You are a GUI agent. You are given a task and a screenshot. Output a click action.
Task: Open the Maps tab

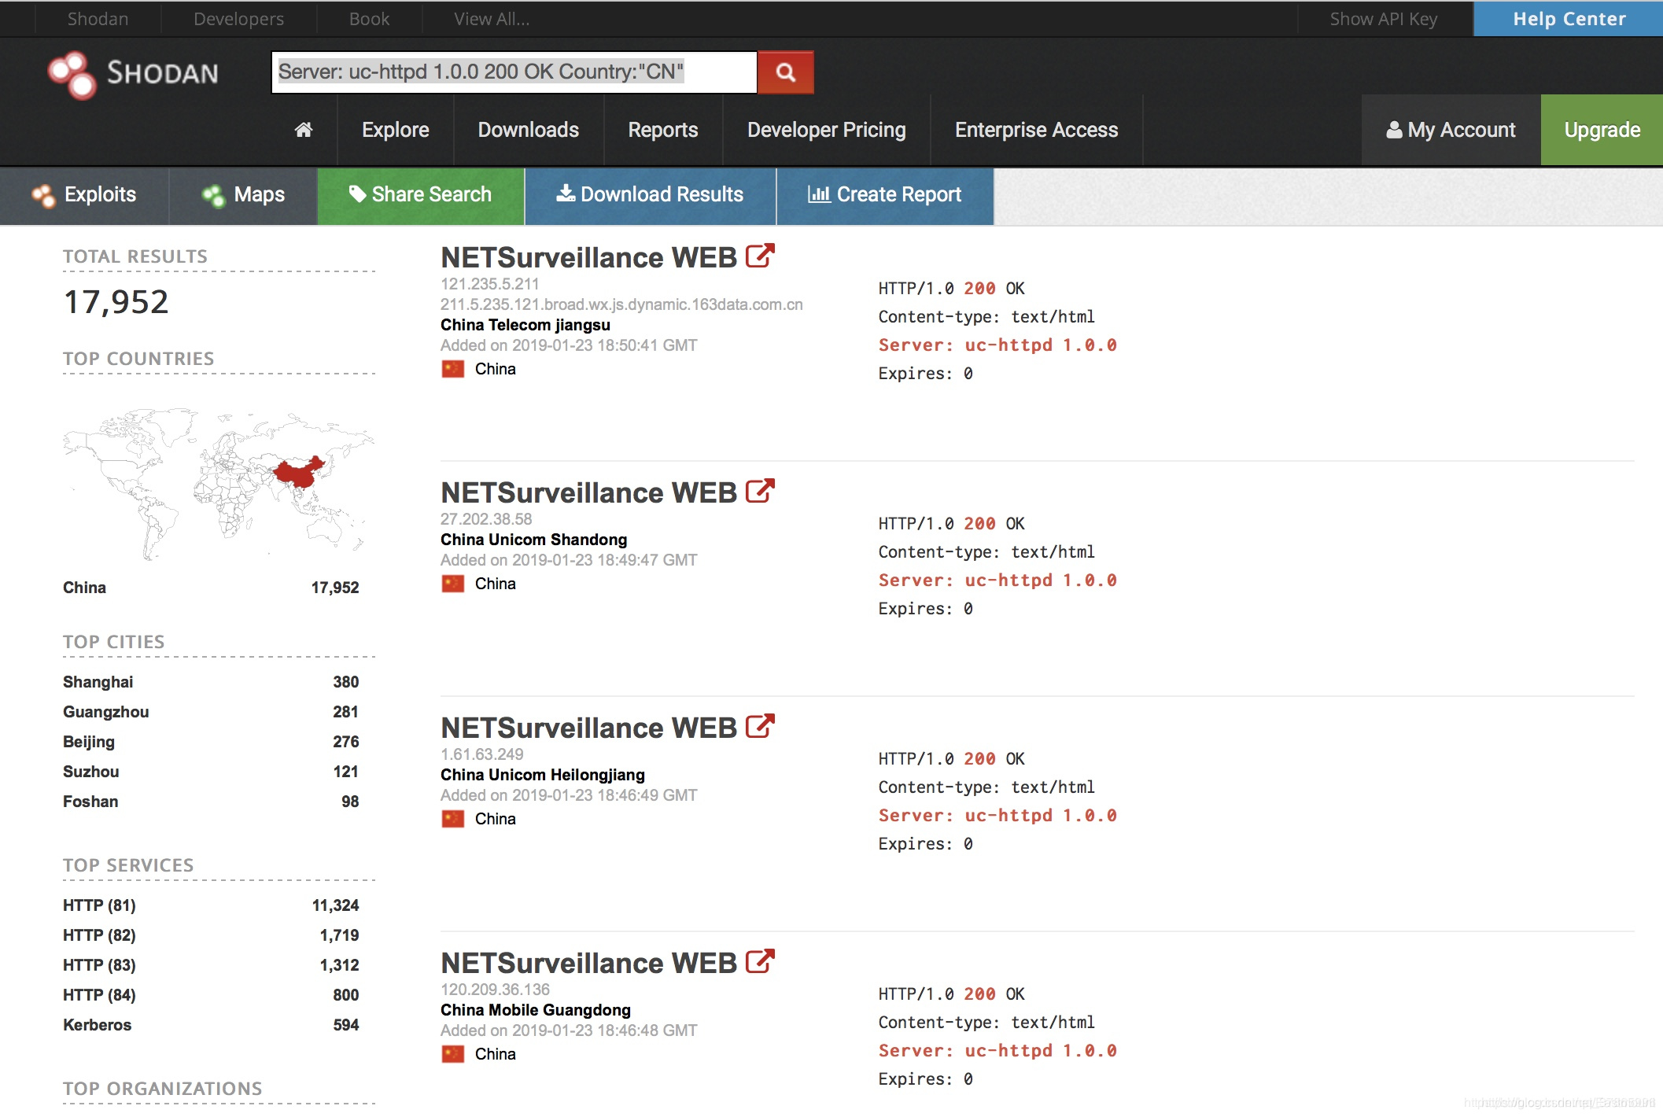click(243, 196)
